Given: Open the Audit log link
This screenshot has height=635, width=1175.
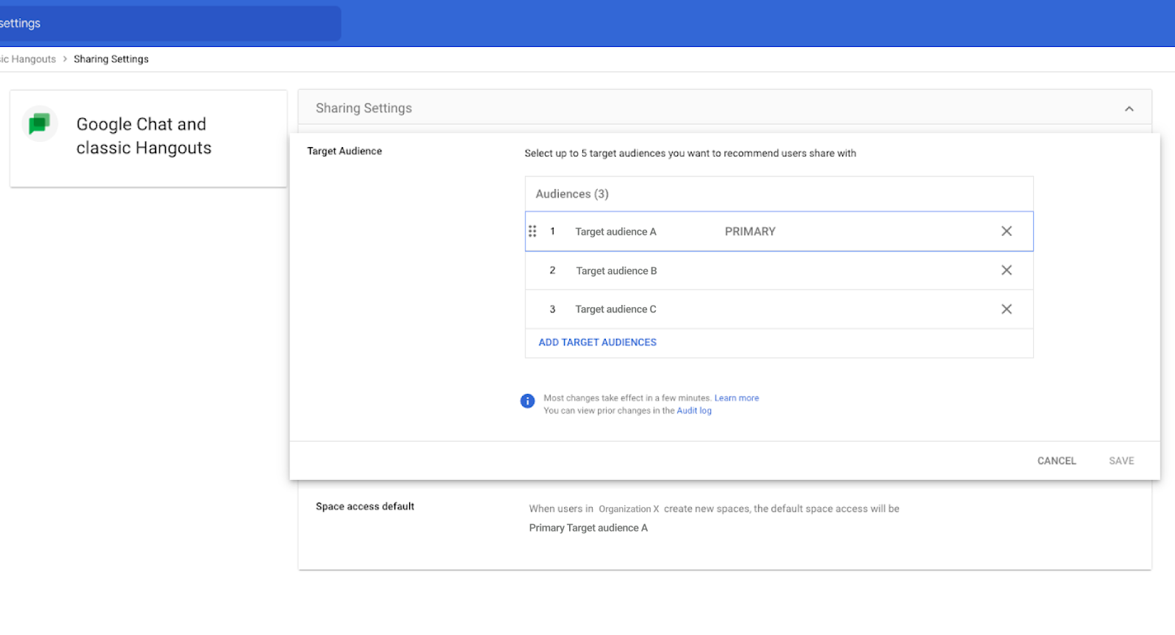Looking at the screenshot, I should [694, 411].
